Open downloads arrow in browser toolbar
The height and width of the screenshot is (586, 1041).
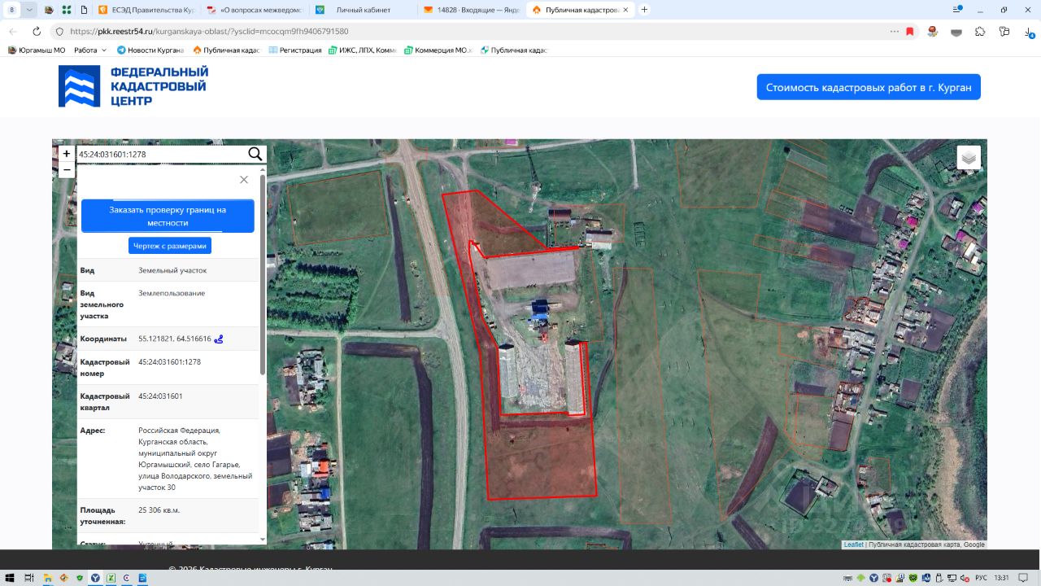tap(1028, 31)
